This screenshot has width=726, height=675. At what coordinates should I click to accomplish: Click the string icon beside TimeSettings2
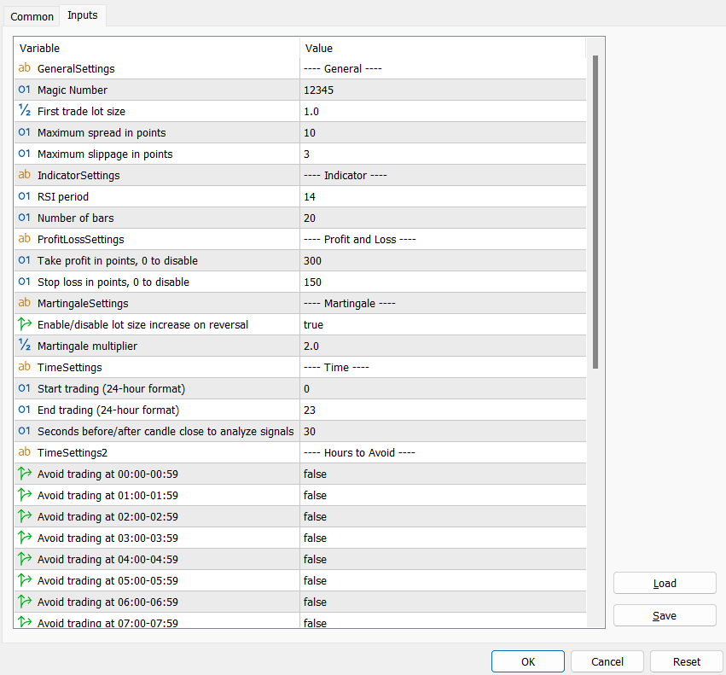tap(25, 451)
